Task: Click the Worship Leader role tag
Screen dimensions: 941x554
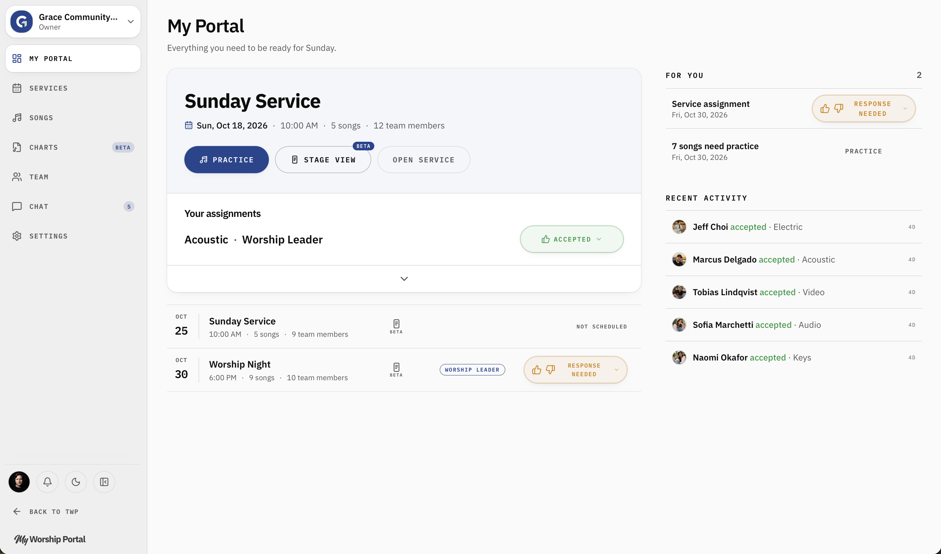Action: tap(472, 369)
